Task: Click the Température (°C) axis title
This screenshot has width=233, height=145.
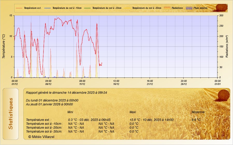Action: [4, 46]
